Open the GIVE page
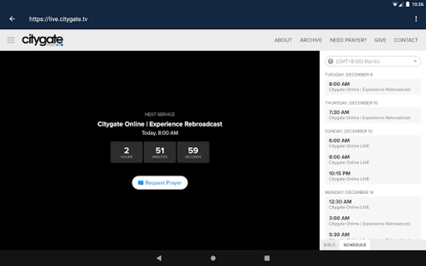Screen dimensions: 426x266 coord(380,40)
